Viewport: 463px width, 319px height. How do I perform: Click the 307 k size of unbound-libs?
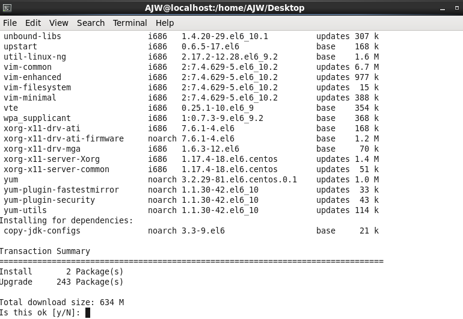367,36
